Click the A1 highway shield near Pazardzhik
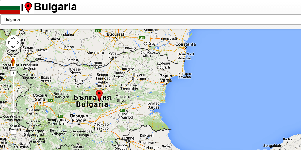Screen dimensions: 301x150 click(60, 116)
